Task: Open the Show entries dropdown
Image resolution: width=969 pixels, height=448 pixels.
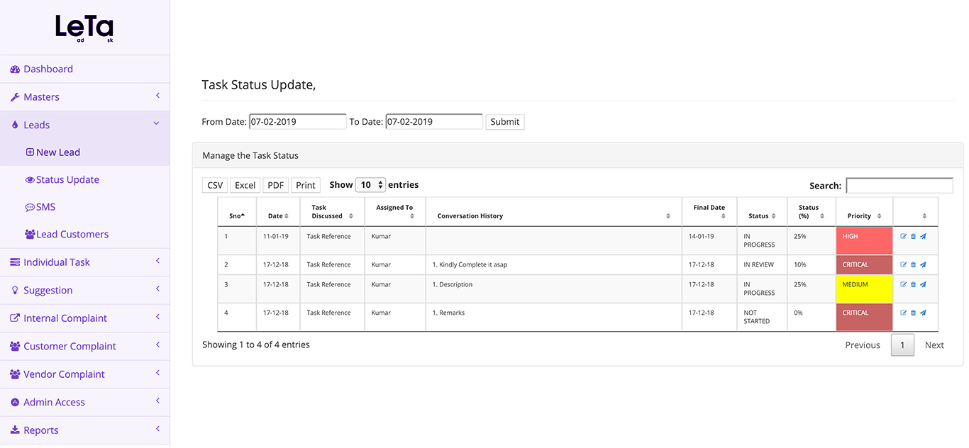Action: (370, 184)
